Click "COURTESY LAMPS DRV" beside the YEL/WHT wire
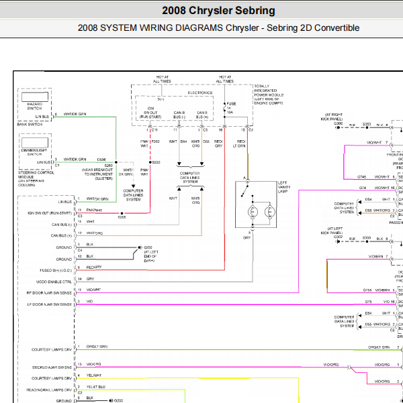Viewport: 403px width, 403px height. [52, 378]
